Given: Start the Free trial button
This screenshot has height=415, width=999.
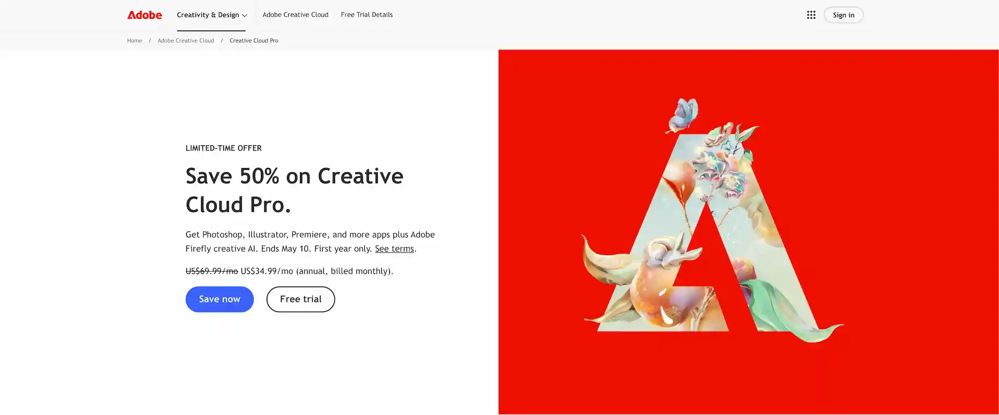Looking at the screenshot, I should (301, 299).
